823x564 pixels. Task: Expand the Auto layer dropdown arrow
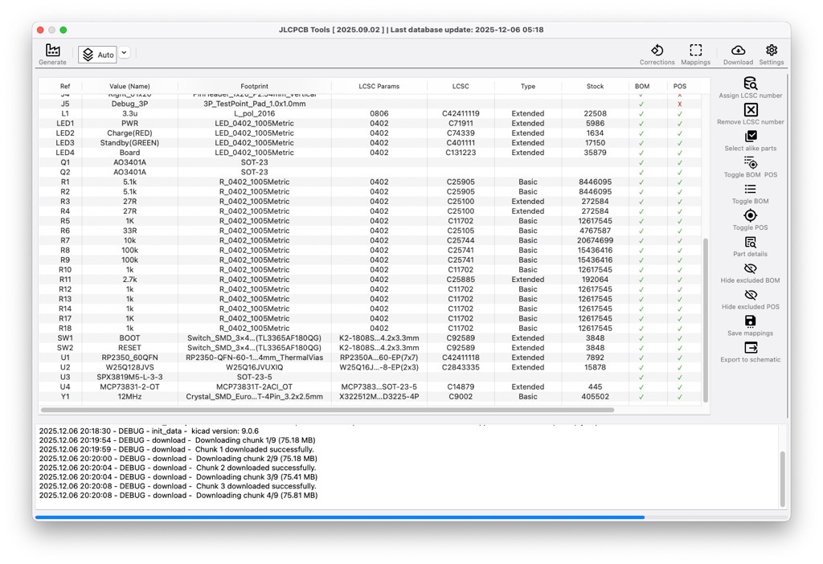[x=125, y=53]
